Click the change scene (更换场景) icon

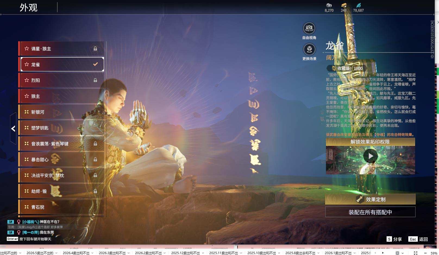pyautogui.click(x=309, y=49)
